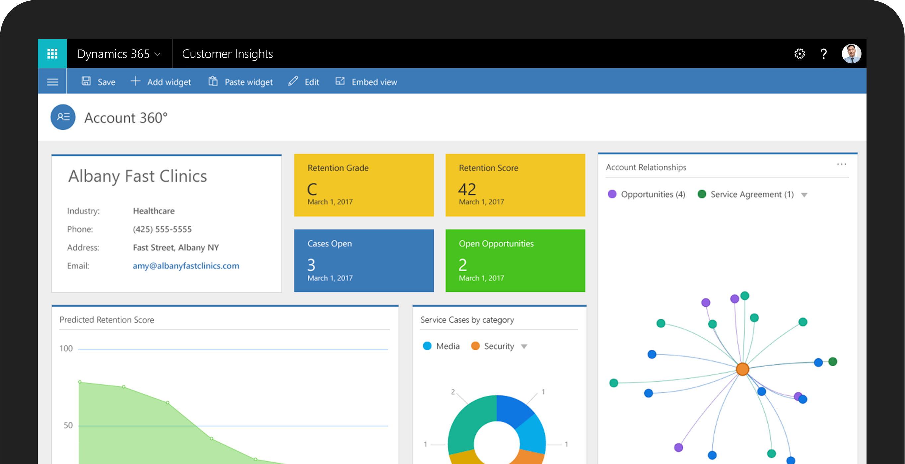The height and width of the screenshot is (464, 905).
Task: Open the app launcher waffle icon
Action: 52,54
